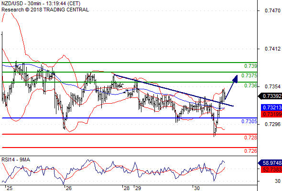This screenshot has width=282, height=191.
Task: Click the RSI14 - 9MA indicator label
Action: 16,159
